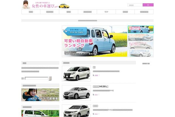Click the Pick Up Topix tag on the banner
The height and width of the screenshot is (117, 175).
click(x=75, y=31)
